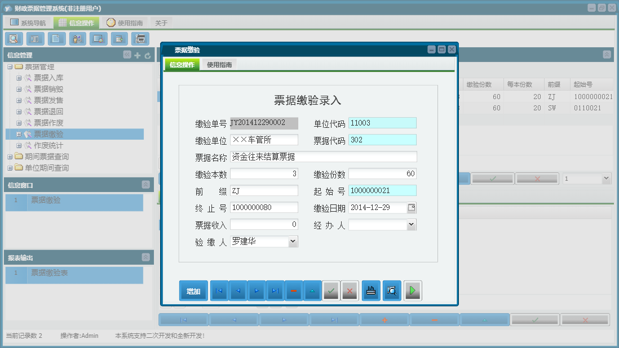Open the 经办人 dropdown list
This screenshot has width=619, height=348.
click(411, 225)
